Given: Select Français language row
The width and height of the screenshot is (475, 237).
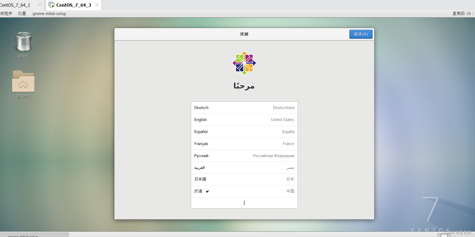Looking at the screenshot, I should (244, 144).
